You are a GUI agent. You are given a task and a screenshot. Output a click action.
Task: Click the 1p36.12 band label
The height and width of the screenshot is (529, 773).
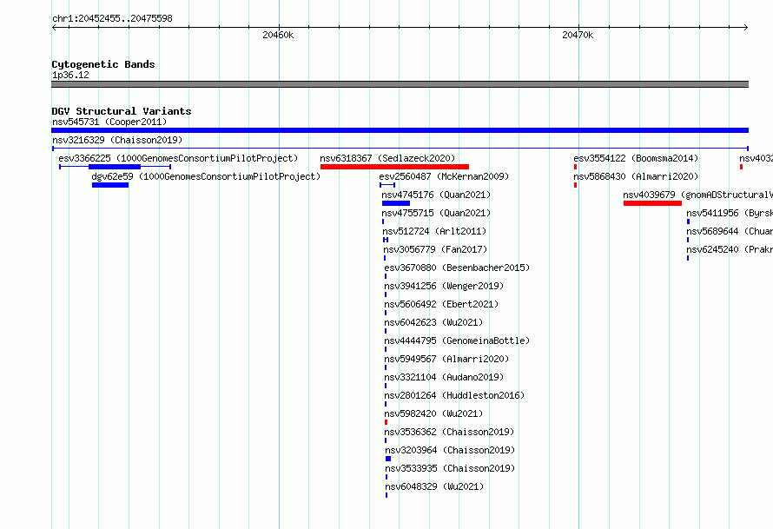(x=70, y=75)
